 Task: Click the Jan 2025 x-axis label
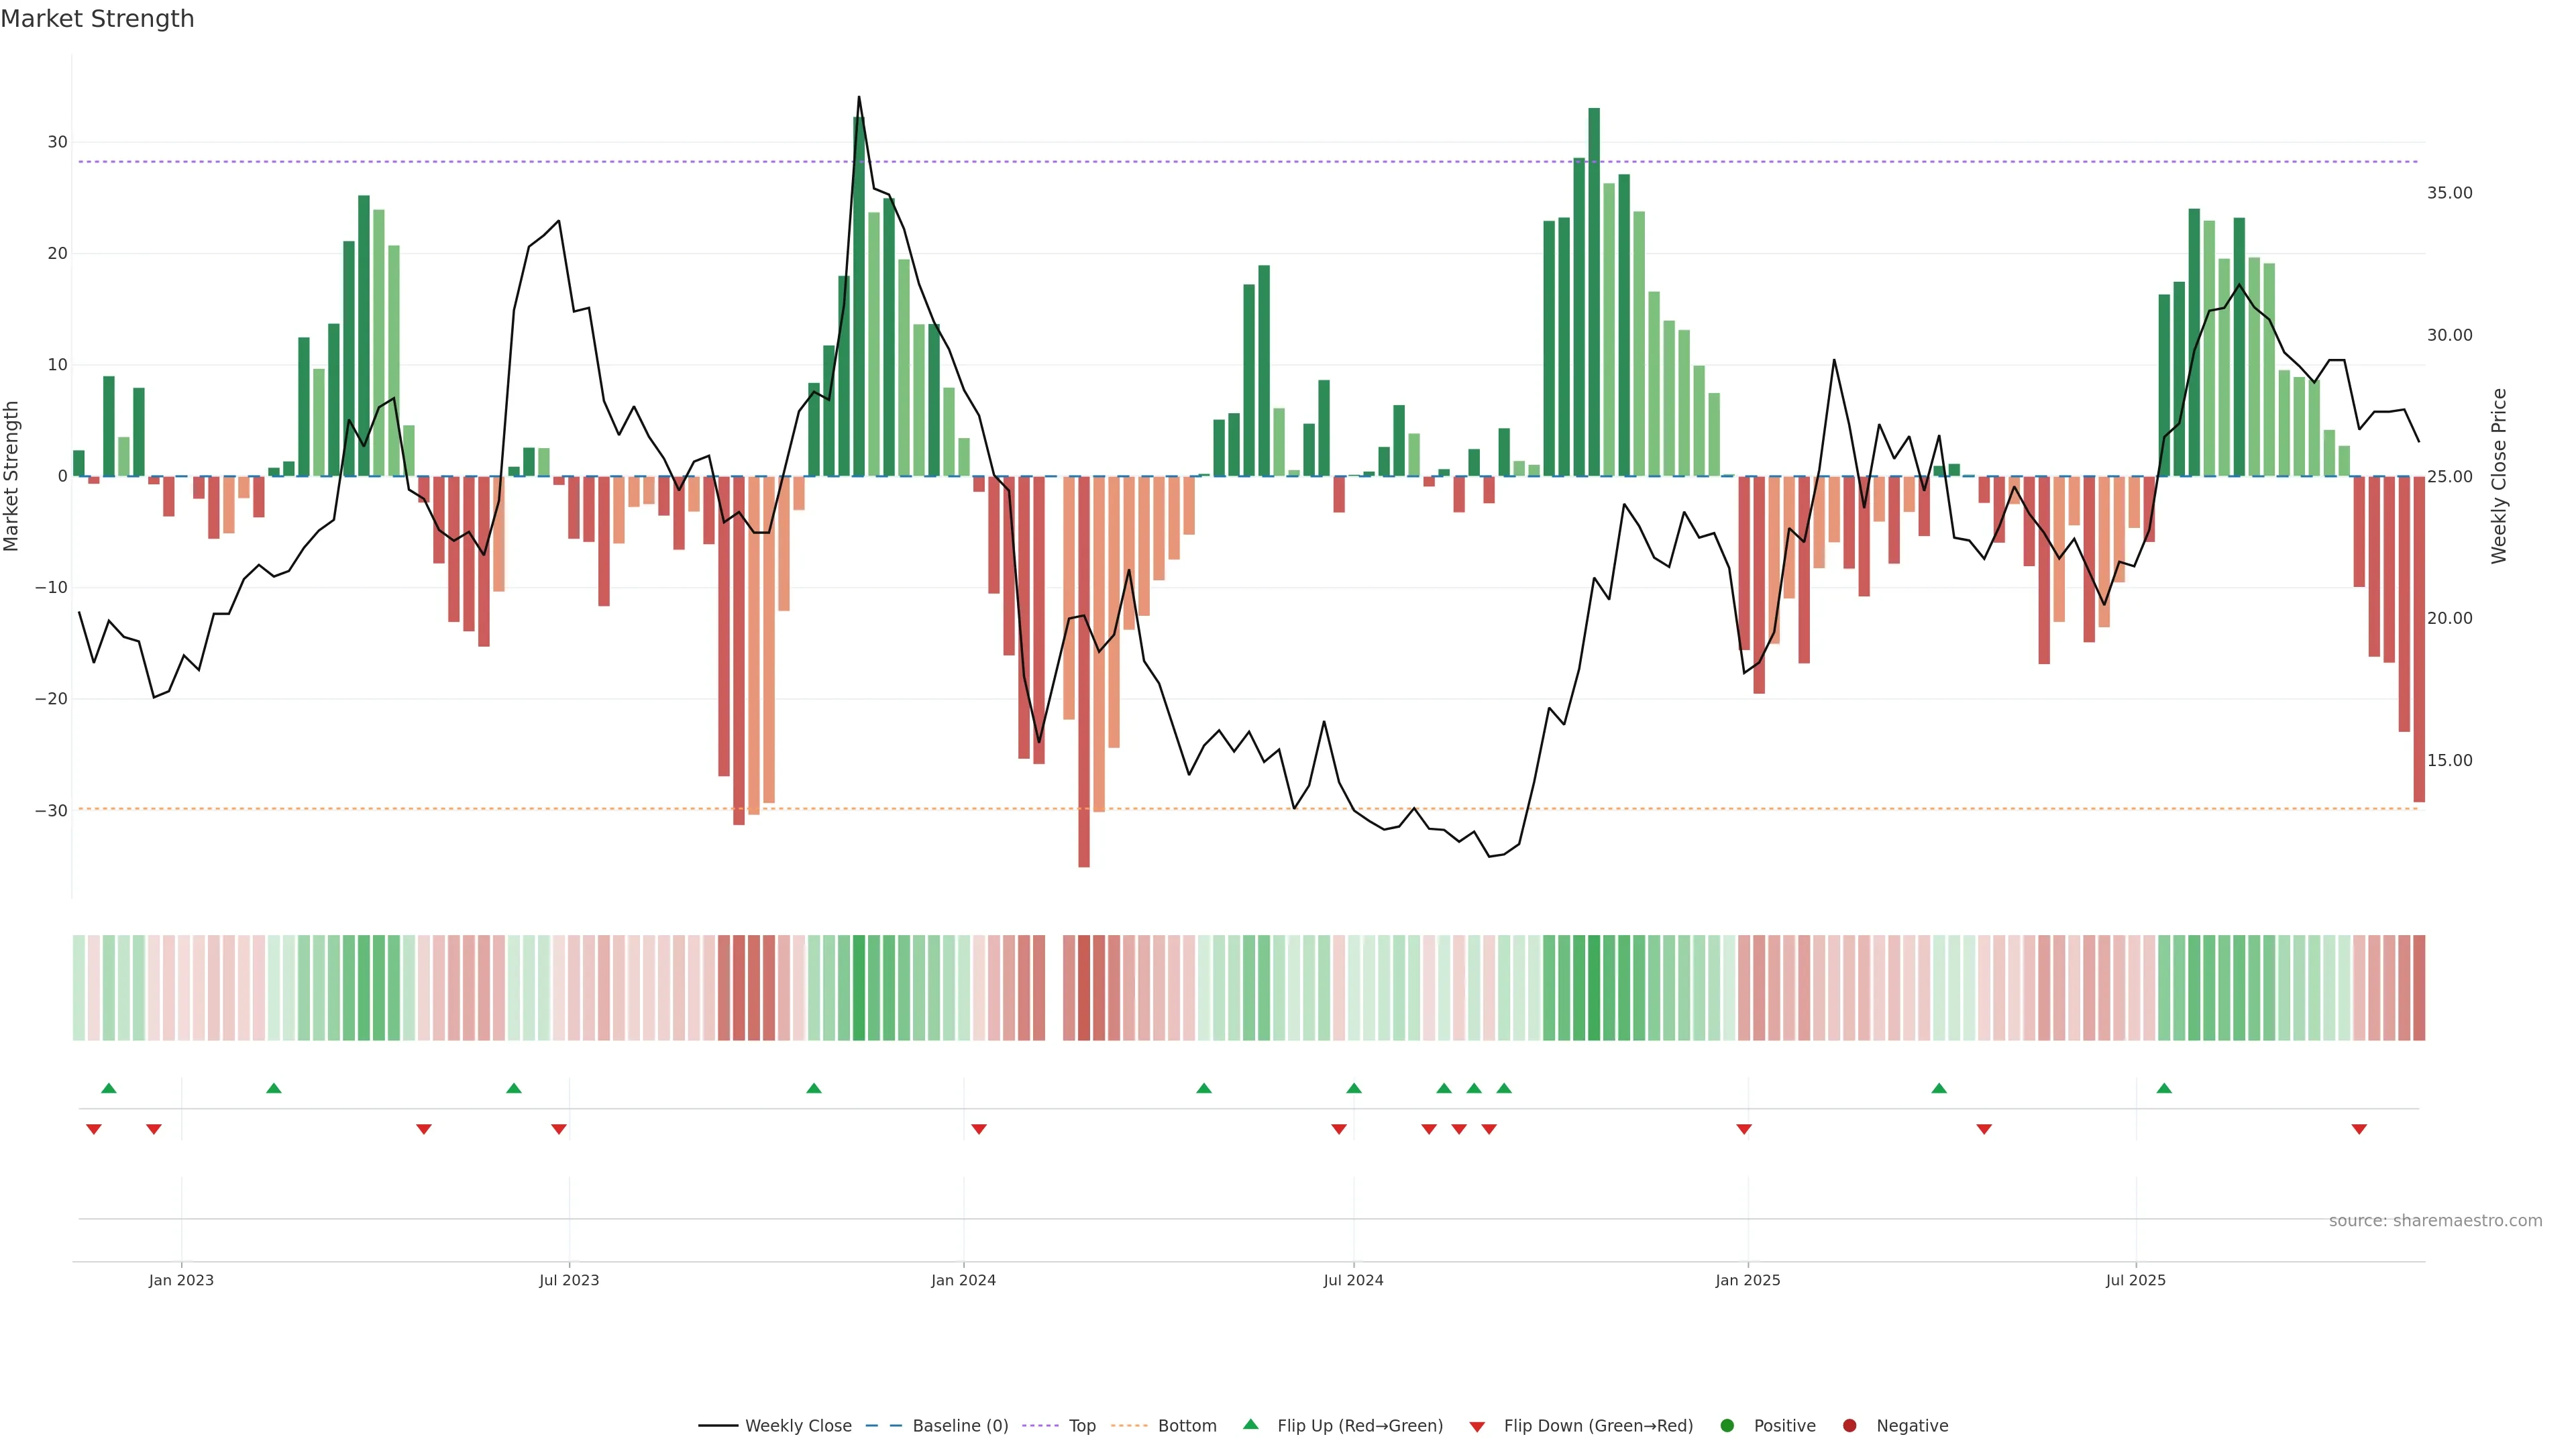(1747, 1280)
